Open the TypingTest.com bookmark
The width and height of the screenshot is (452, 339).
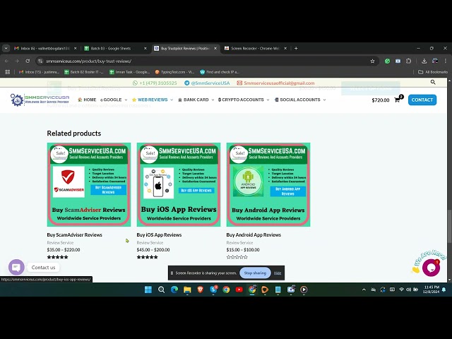click(174, 72)
